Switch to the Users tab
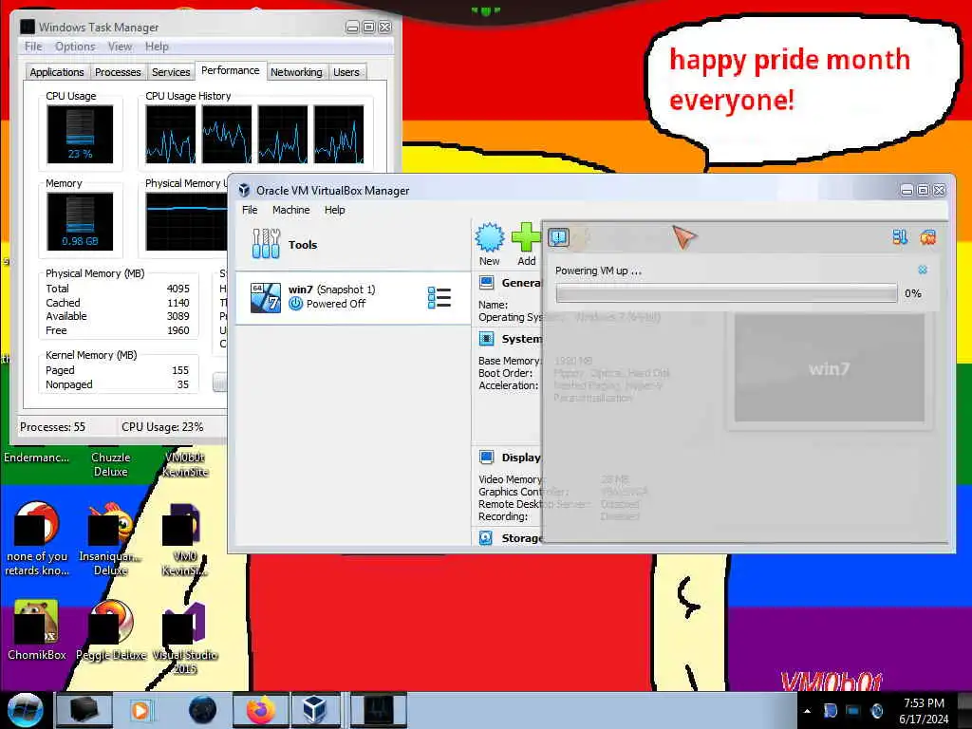The height and width of the screenshot is (729, 972). click(346, 72)
